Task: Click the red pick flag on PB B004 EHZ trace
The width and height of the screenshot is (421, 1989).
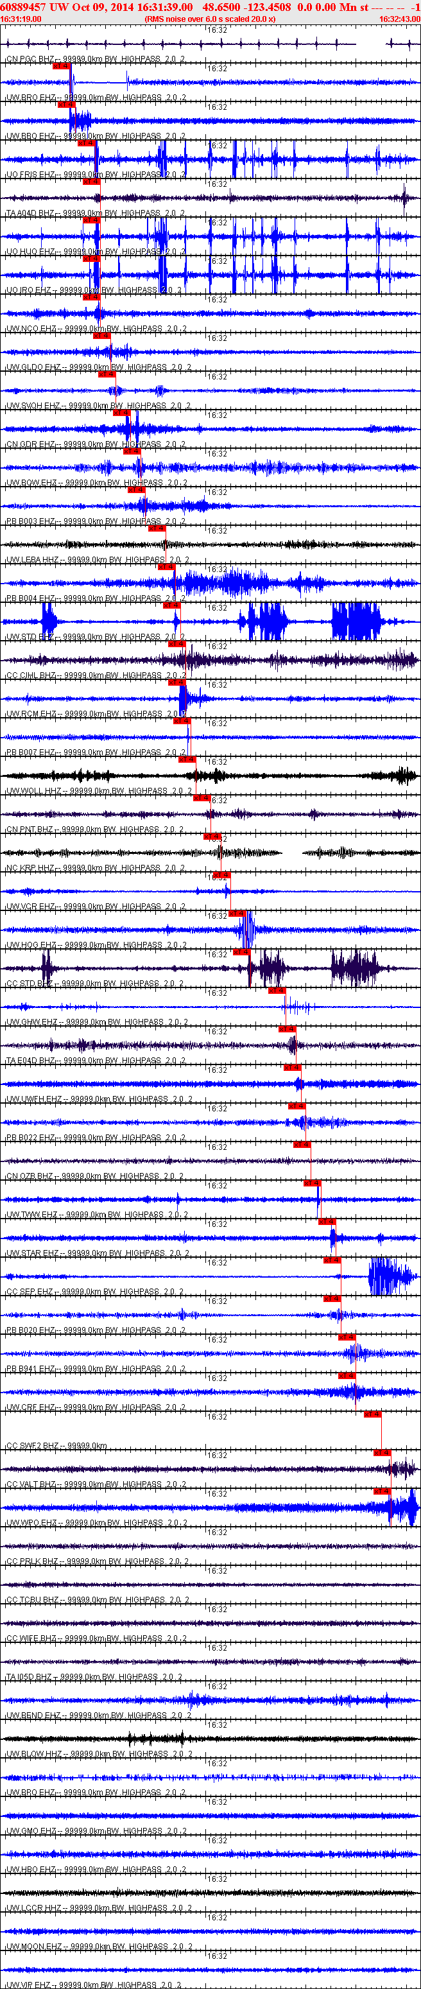Action: point(166,567)
